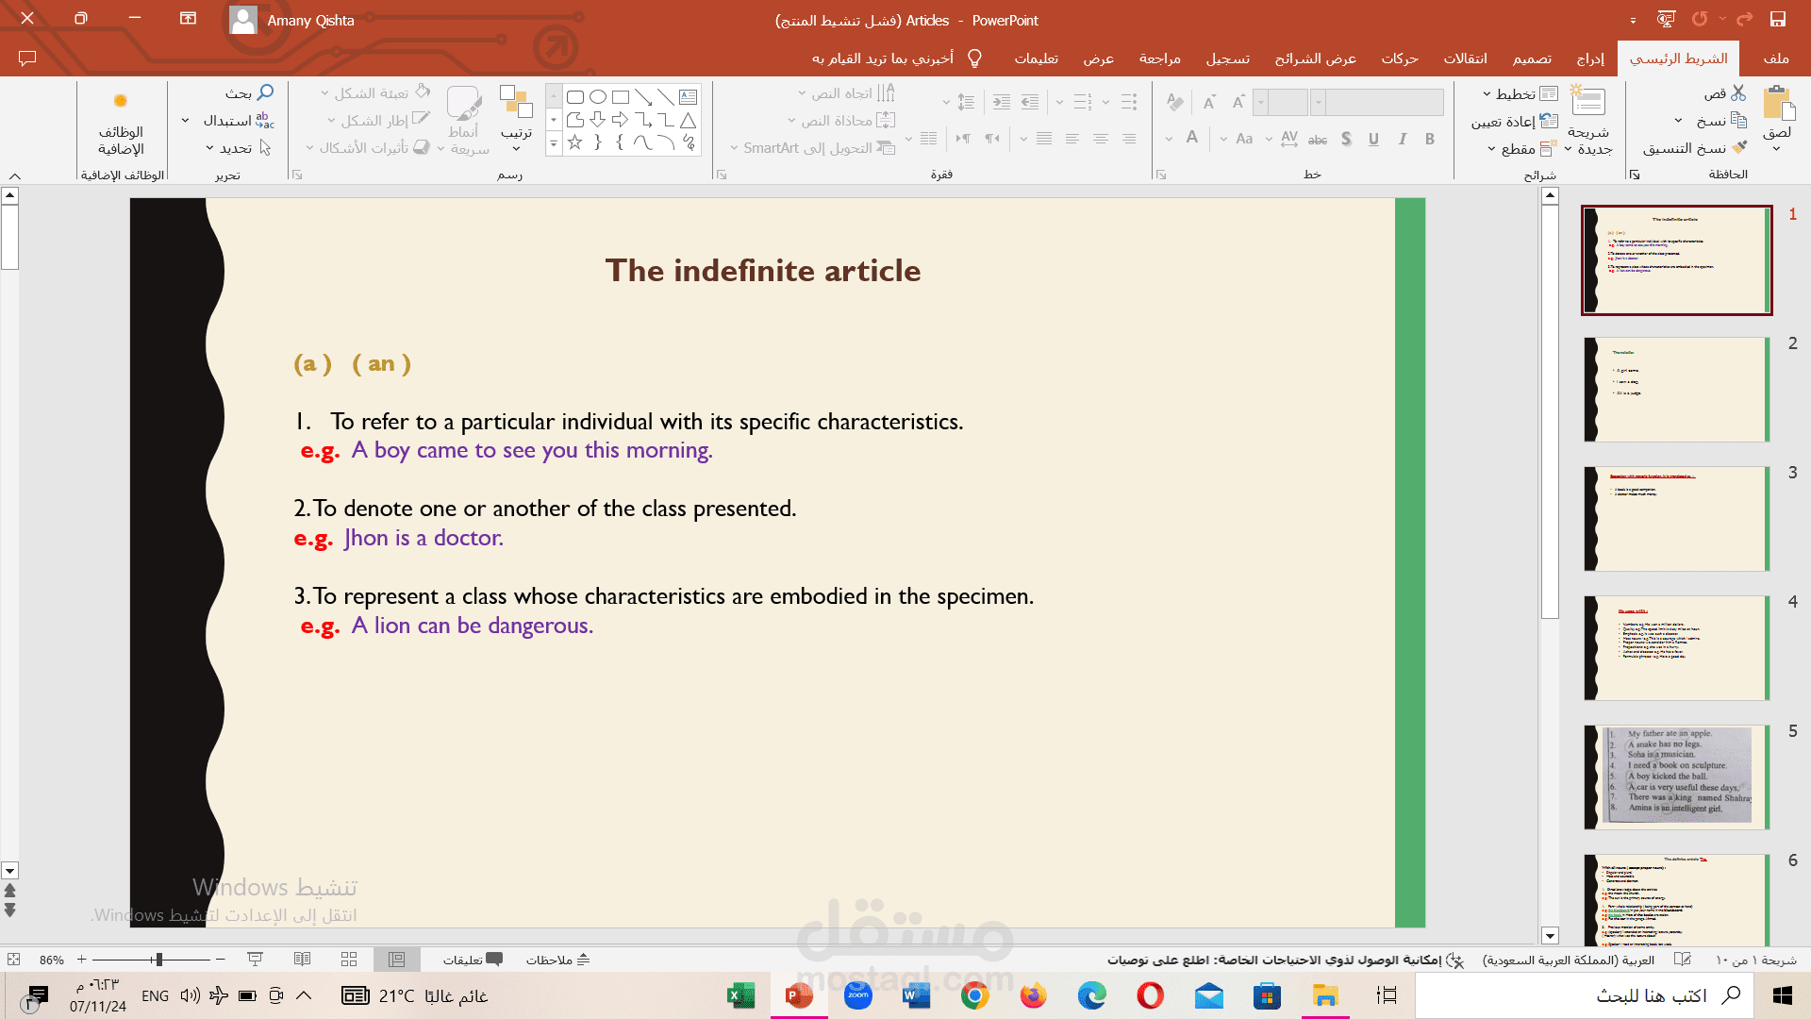Viewport: 1811px width, 1019px height.
Task: Expand the shapes gallery more arrow
Action: (554, 143)
